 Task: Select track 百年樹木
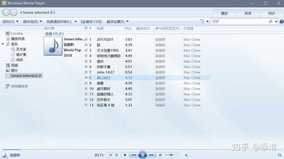pos(104,99)
